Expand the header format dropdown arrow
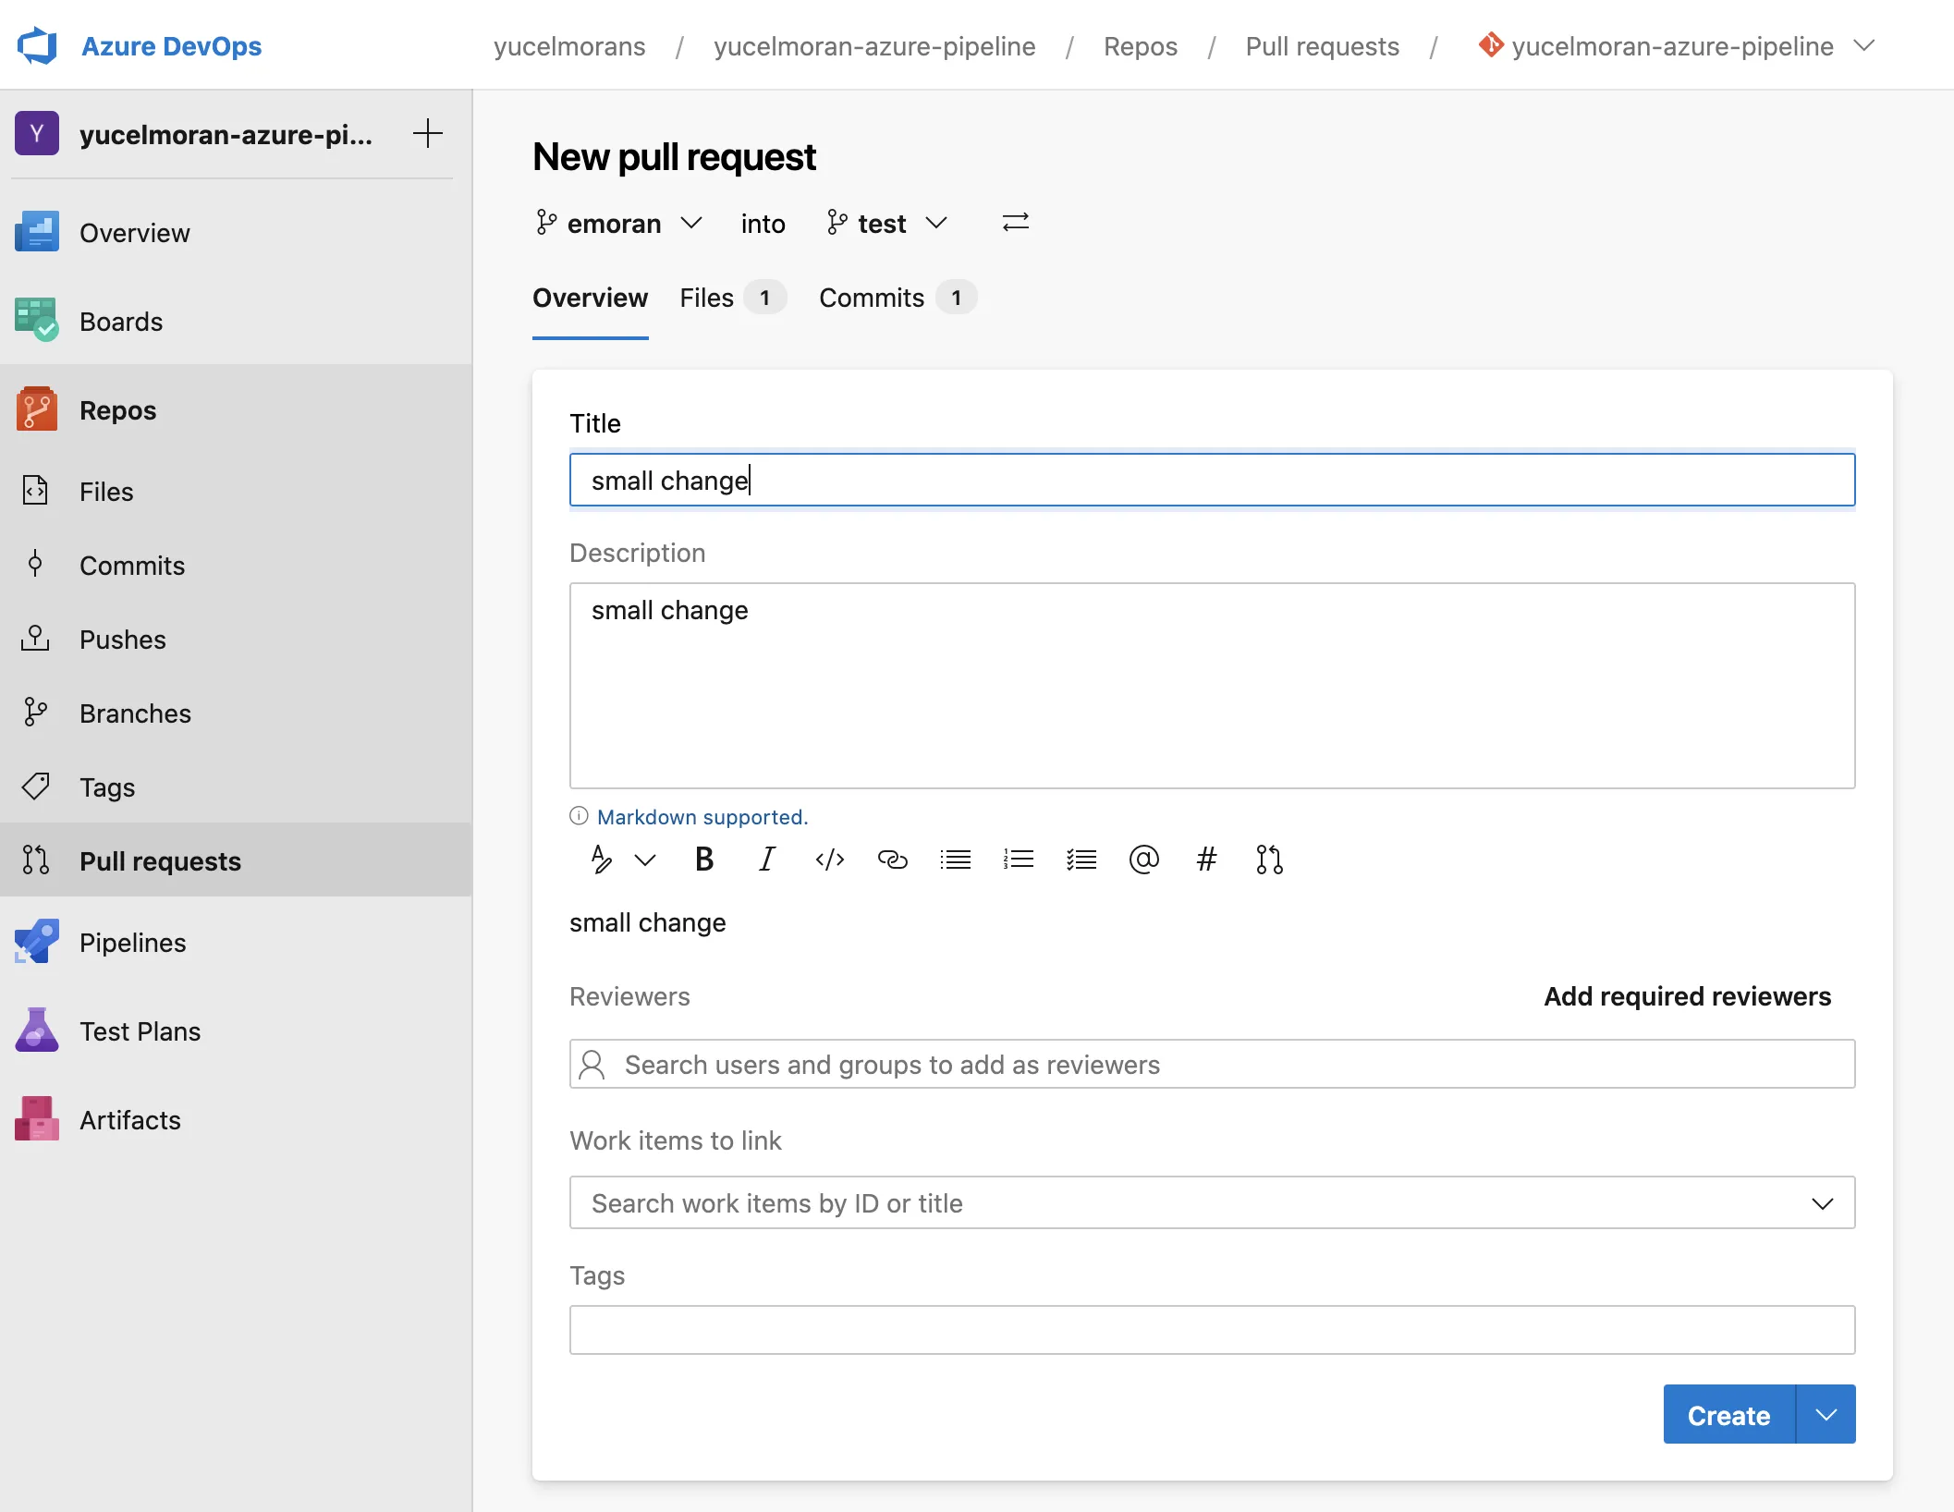This screenshot has width=1954, height=1512. point(645,860)
